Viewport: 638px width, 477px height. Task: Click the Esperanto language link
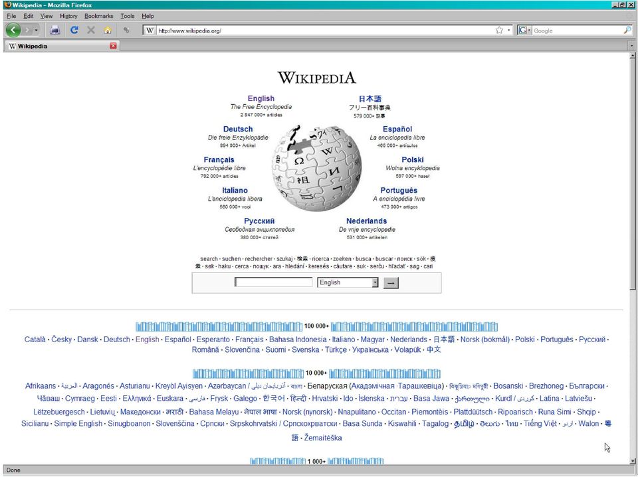click(x=213, y=339)
